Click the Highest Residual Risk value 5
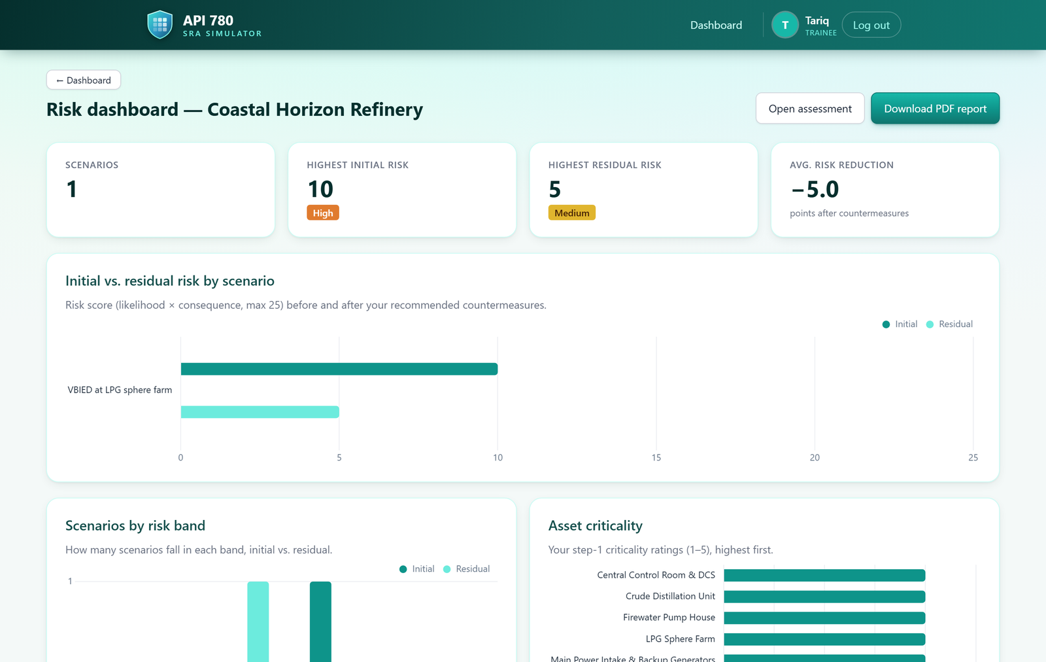Image resolution: width=1046 pixels, height=662 pixels. tap(555, 189)
